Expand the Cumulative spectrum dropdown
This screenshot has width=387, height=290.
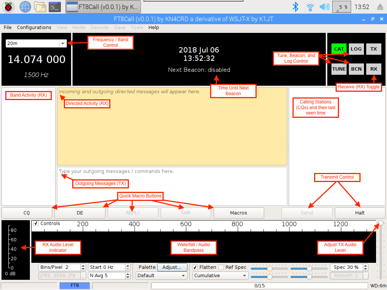220,275
